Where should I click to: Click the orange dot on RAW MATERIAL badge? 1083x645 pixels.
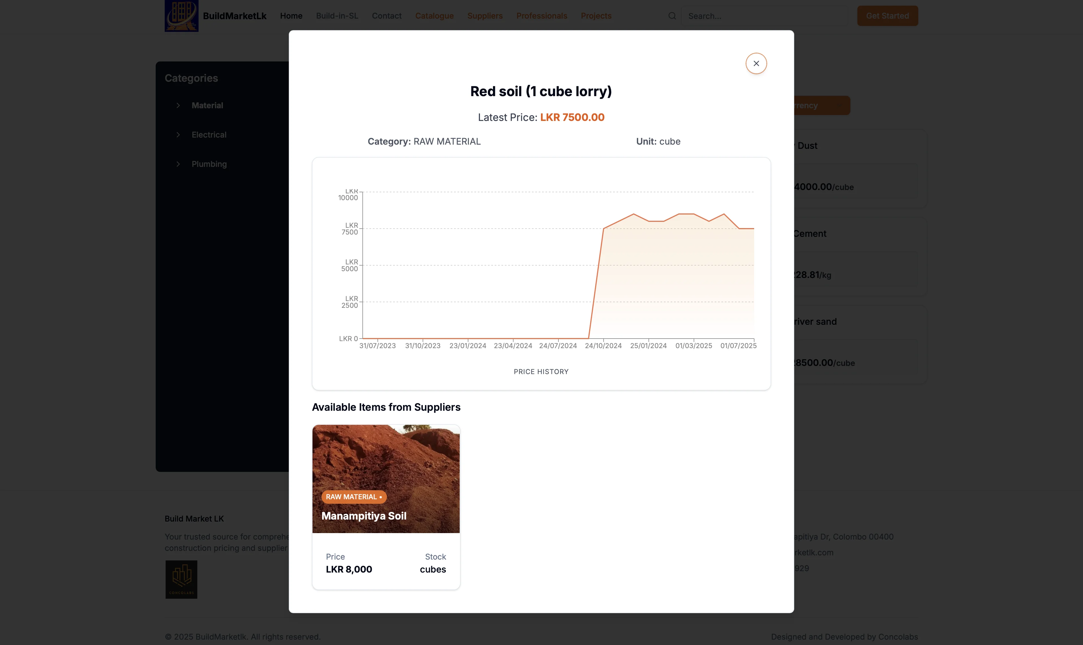pos(380,497)
